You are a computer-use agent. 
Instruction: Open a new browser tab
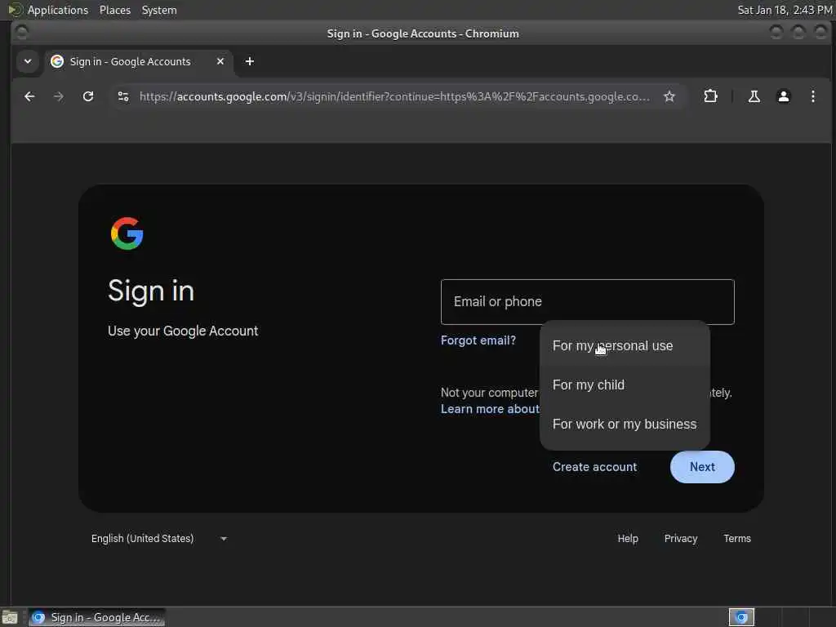pyautogui.click(x=250, y=61)
